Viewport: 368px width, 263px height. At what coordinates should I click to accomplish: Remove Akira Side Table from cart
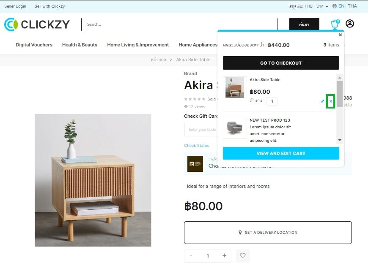pyautogui.click(x=330, y=101)
